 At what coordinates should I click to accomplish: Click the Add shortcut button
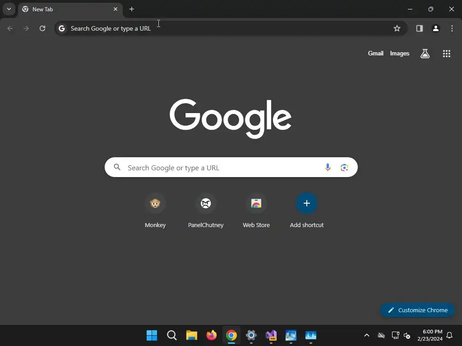(x=307, y=211)
